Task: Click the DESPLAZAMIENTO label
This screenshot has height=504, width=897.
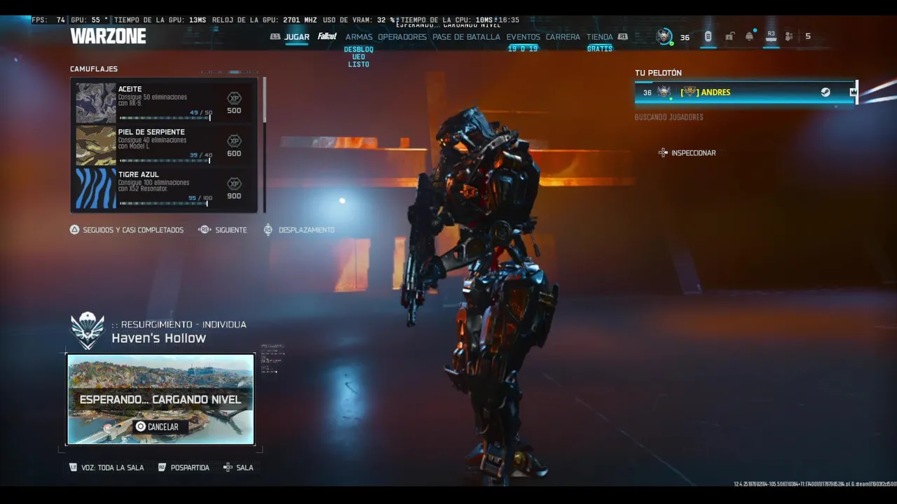Action: click(x=306, y=230)
